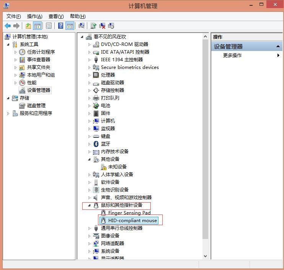Select the Finger Sensing Pad device
Image resolution: width=284 pixels, height=270 pixels.
[x=129, y=213]
